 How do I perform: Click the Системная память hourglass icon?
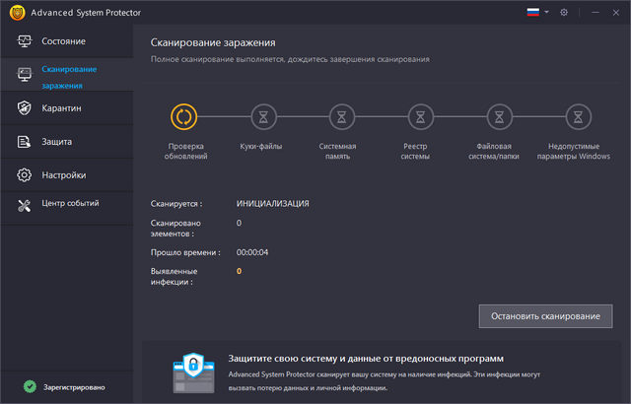click(x=339, y=117)
